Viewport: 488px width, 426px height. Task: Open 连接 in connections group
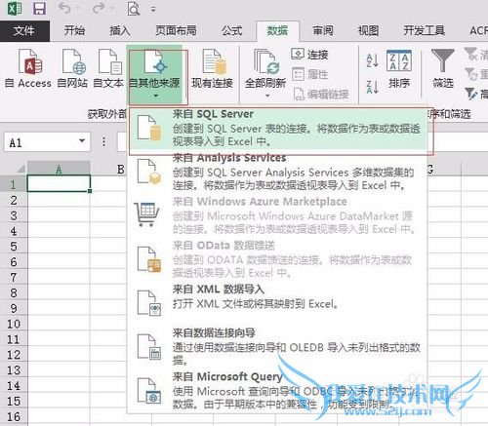pyautogui.click(x=309, y=55)
